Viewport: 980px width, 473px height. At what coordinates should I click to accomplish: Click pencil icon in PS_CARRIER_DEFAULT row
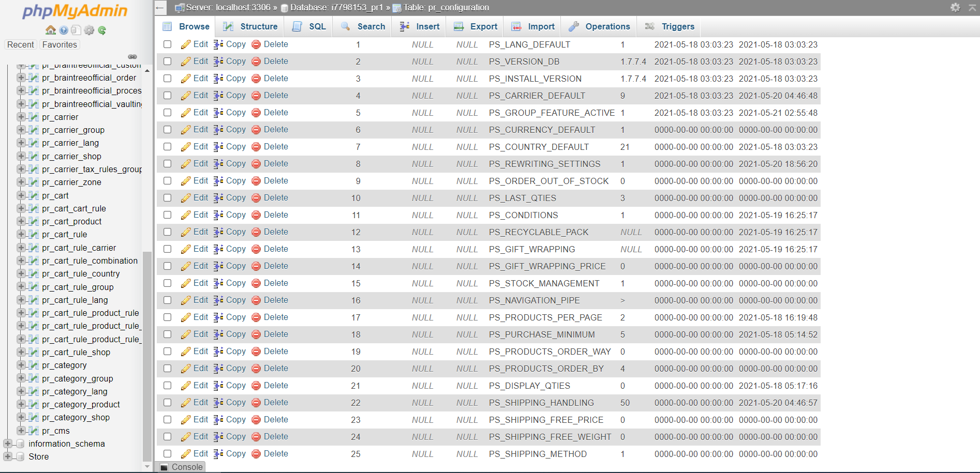click(x=186, y=96)
